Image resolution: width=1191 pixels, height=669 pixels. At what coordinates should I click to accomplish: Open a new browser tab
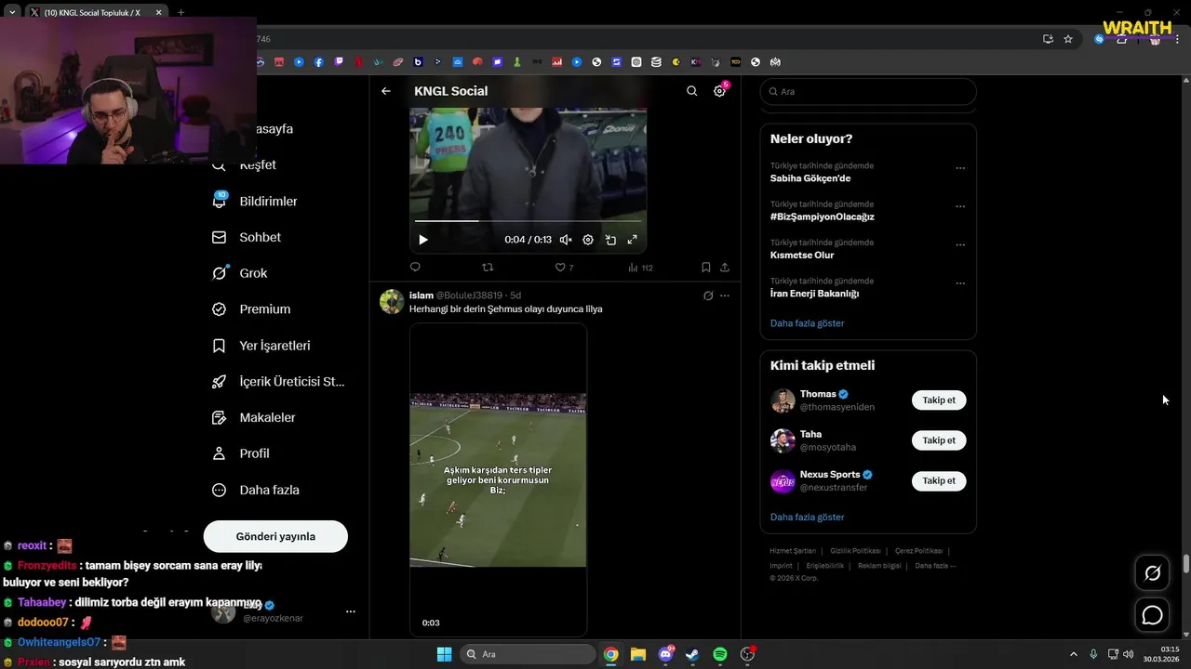(x=181, y=12)
